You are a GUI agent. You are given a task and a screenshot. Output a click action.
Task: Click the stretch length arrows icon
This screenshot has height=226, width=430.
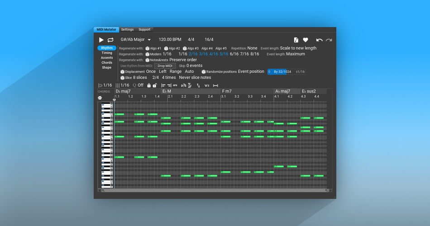(x=215, y=85)
